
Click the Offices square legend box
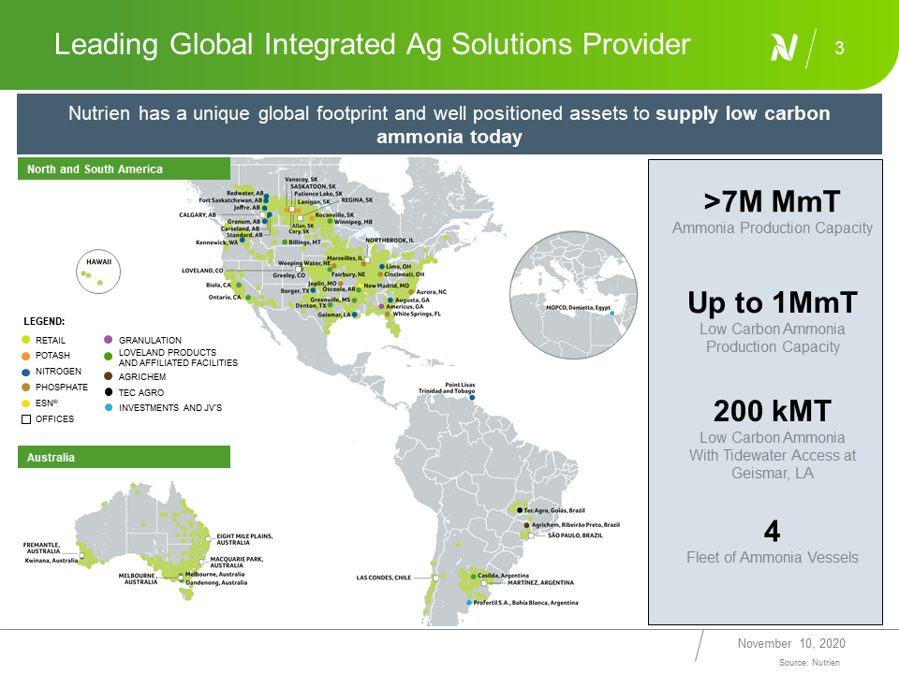point(26,419)
